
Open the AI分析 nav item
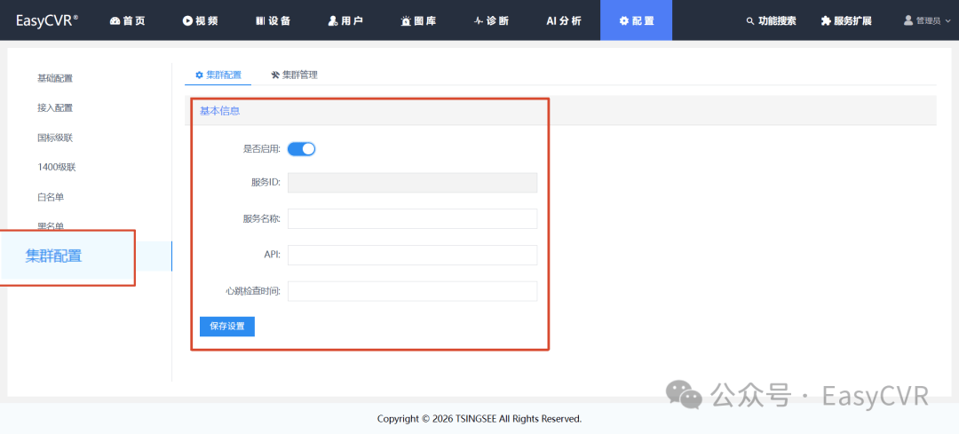click(x=564, y=20)
